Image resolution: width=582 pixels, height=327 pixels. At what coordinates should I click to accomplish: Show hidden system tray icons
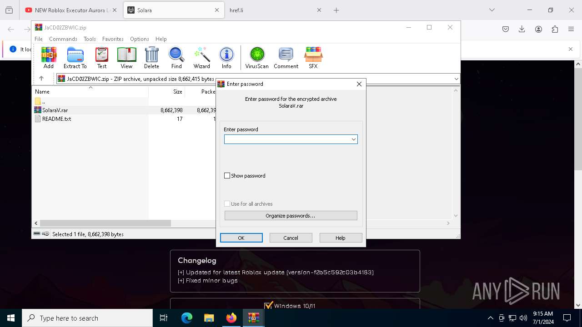pos(490,318)
